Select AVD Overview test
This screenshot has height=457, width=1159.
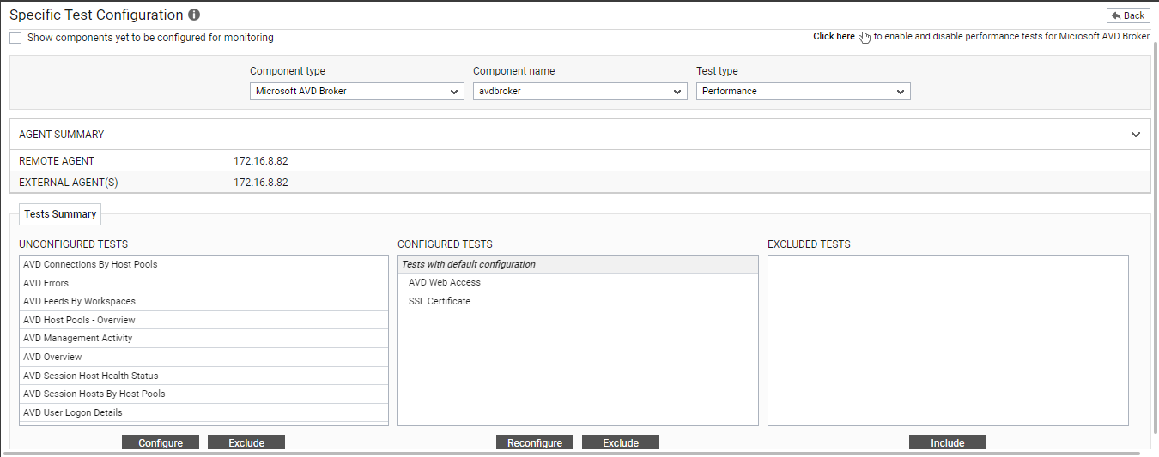pyautogui.click(x=203, y=357)
